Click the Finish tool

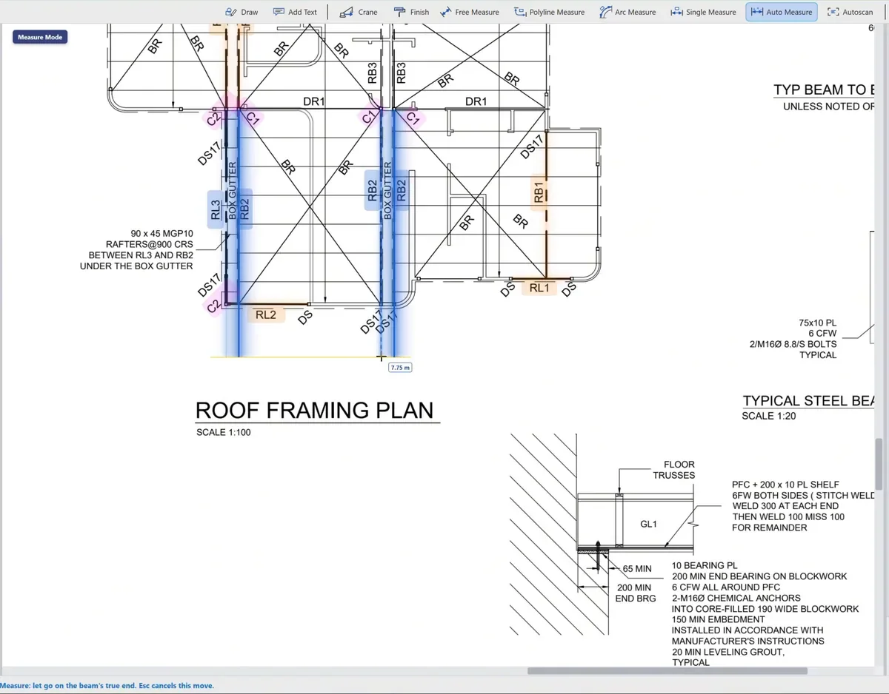click(411, 12)
